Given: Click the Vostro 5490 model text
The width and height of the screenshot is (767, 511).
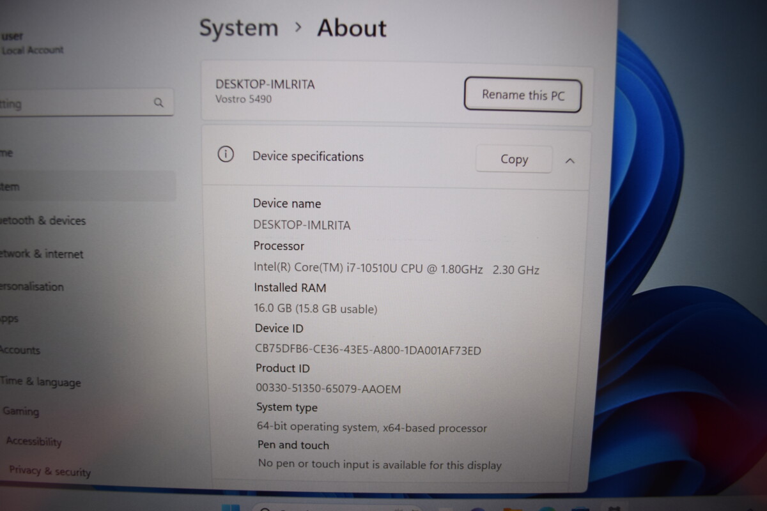Looking at the screenshot, I should pyautogui.click(x=244, y=100).
